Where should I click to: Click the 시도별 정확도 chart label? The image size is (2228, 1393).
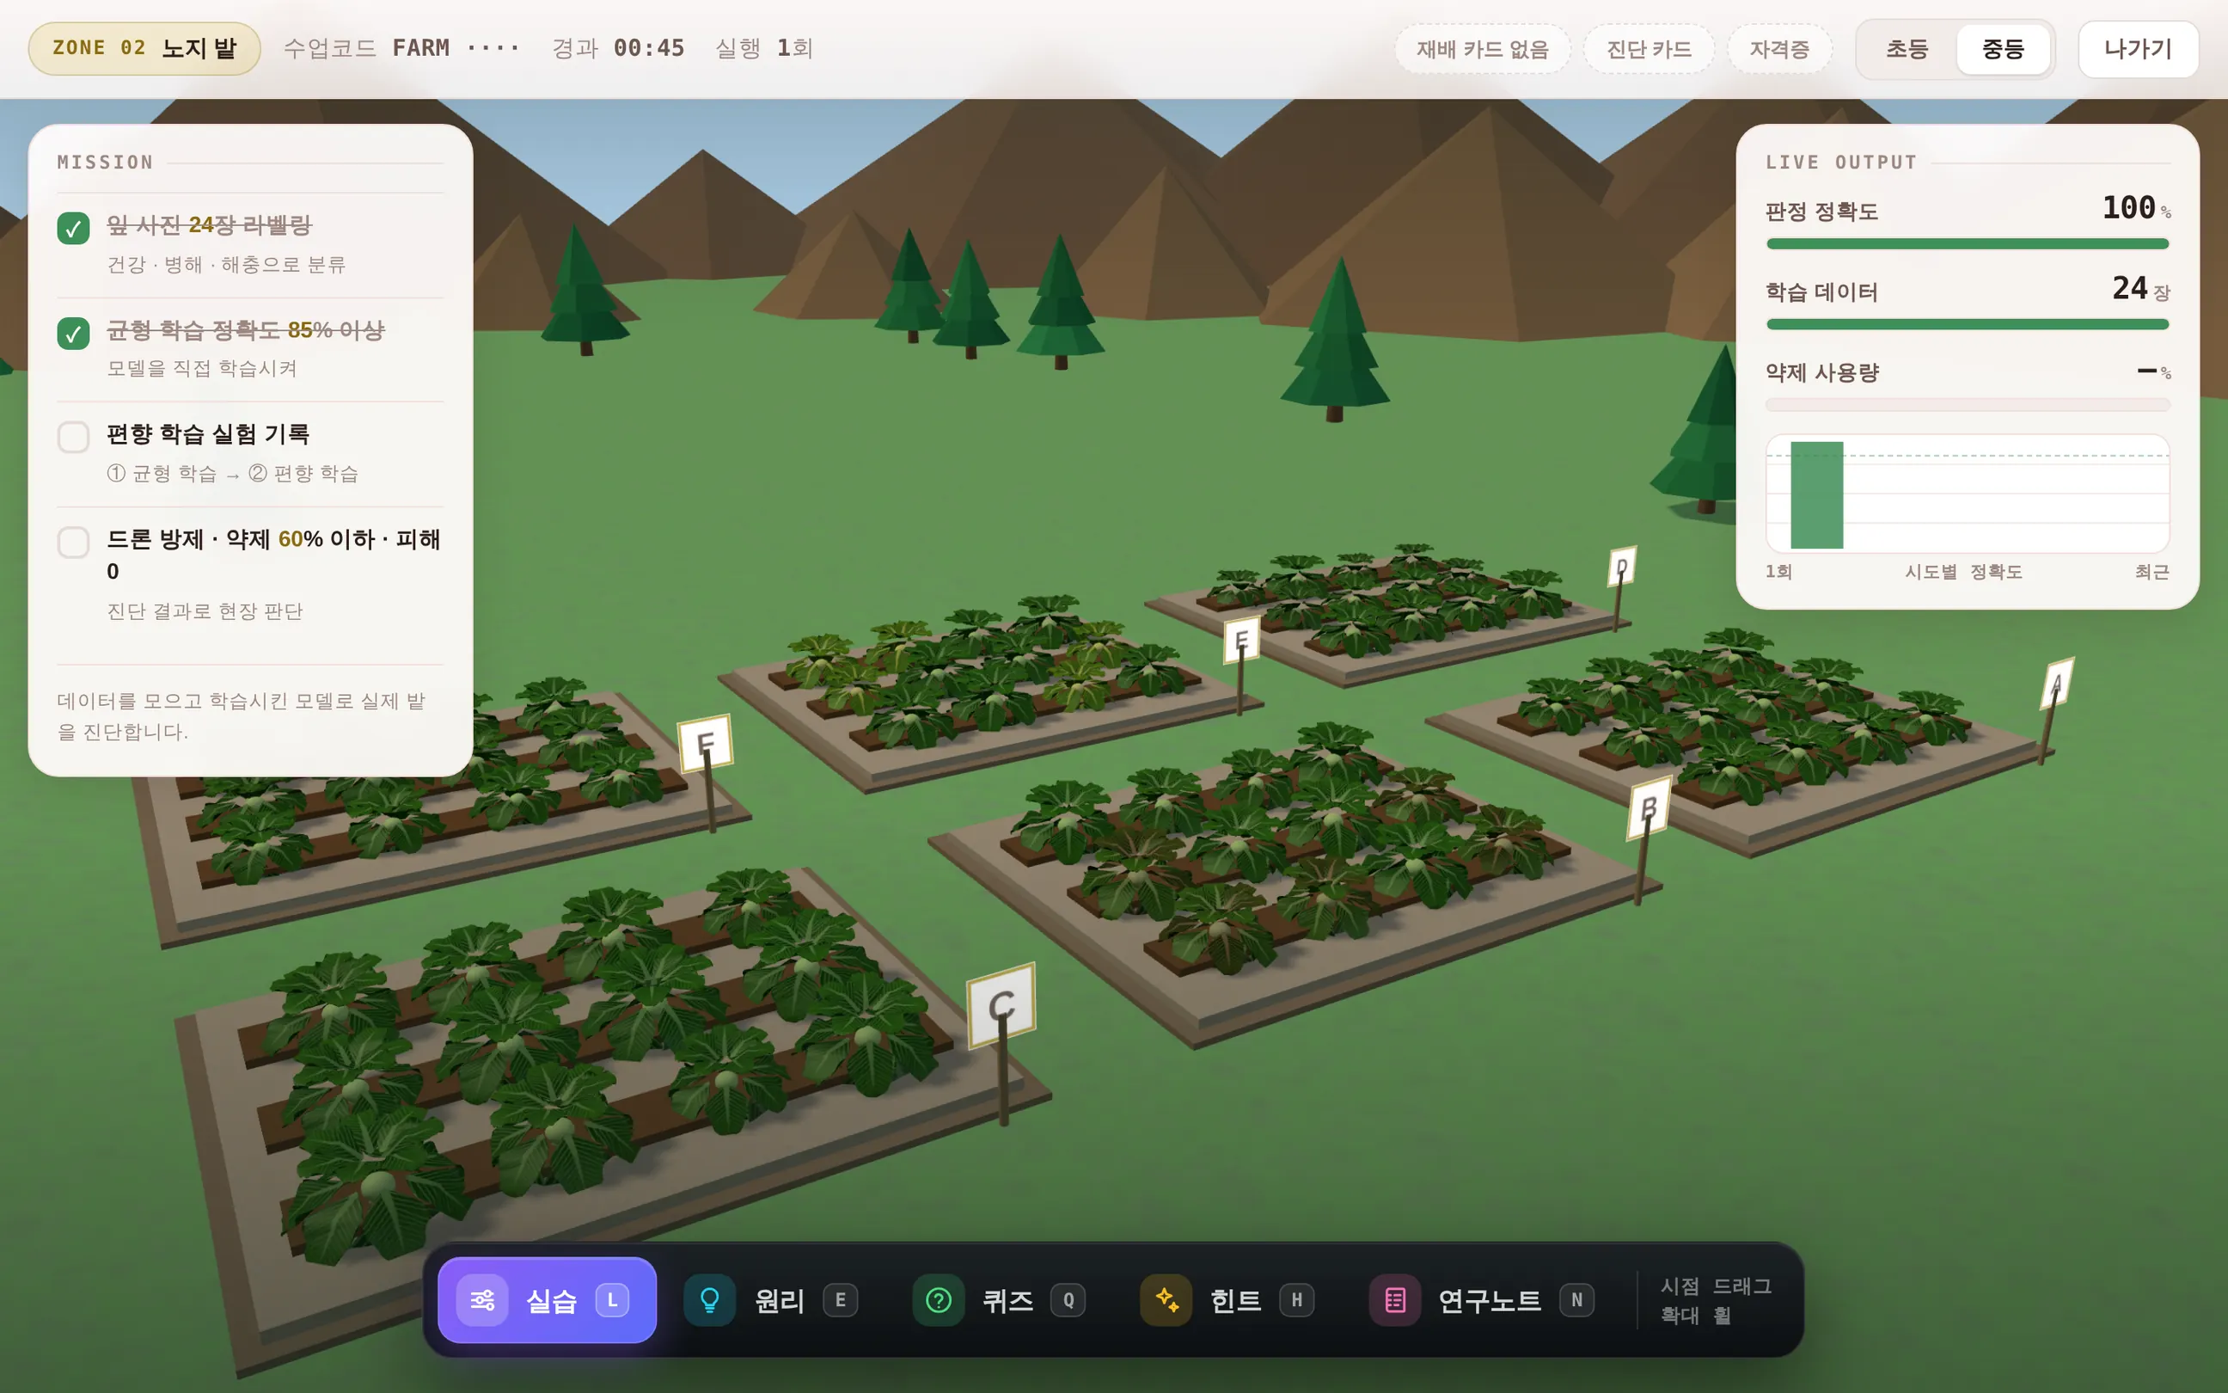[1963, 572]
